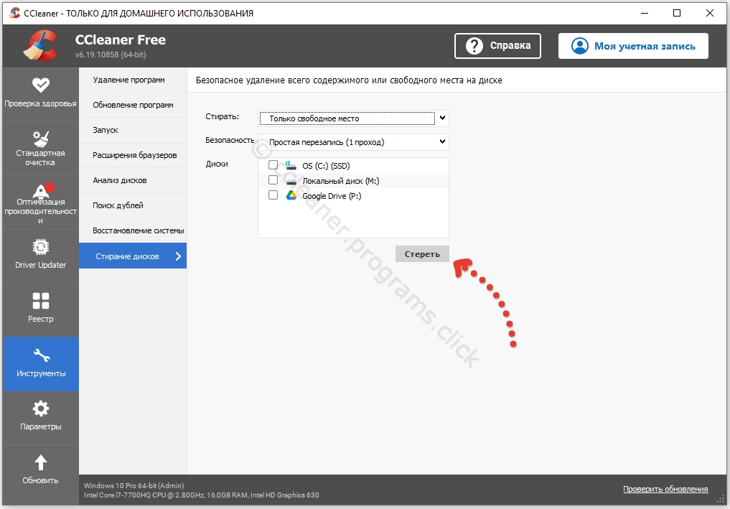The width and height of the screenshot is (730, 509).
Task: Click the Intel Core i7-7700HQ hardware info
Action: [202, 495]
